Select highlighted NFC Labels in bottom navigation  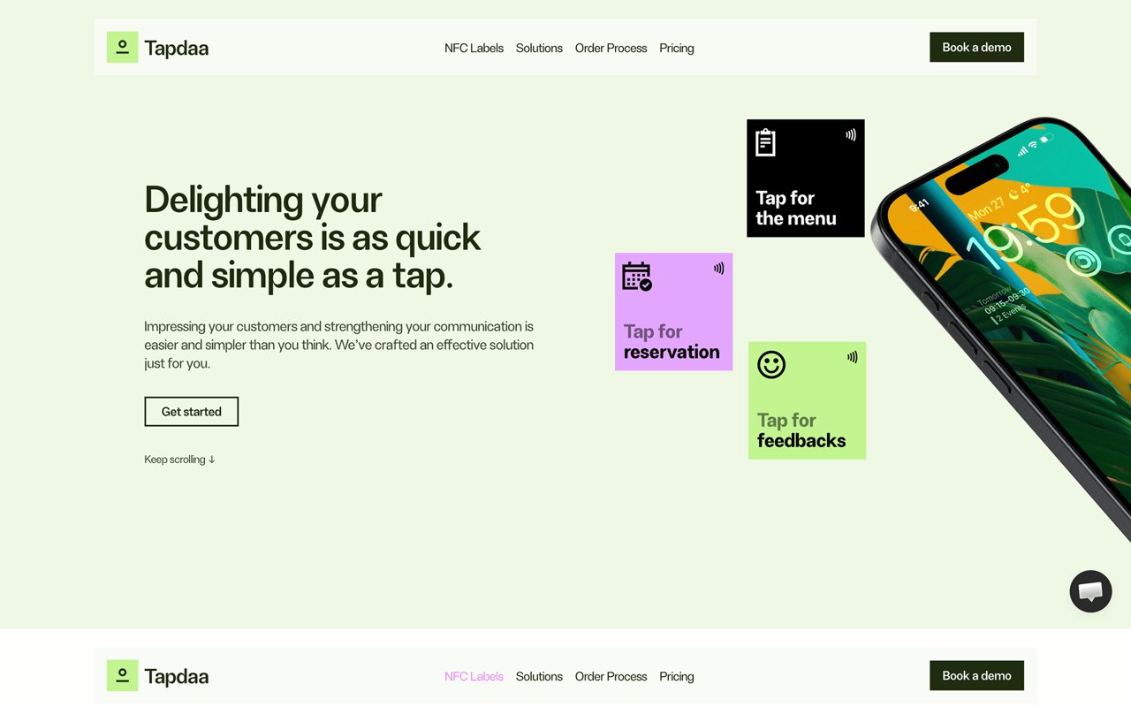coord(474,676)
